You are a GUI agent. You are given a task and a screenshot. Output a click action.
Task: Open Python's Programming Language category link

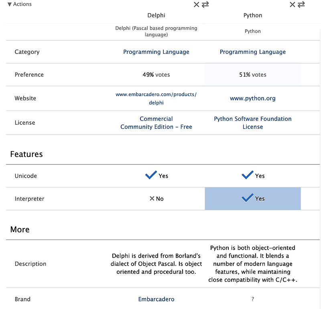click(253, 52)
